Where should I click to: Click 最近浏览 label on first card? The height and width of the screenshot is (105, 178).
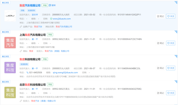pyautogui.click(x=6, y=2)
